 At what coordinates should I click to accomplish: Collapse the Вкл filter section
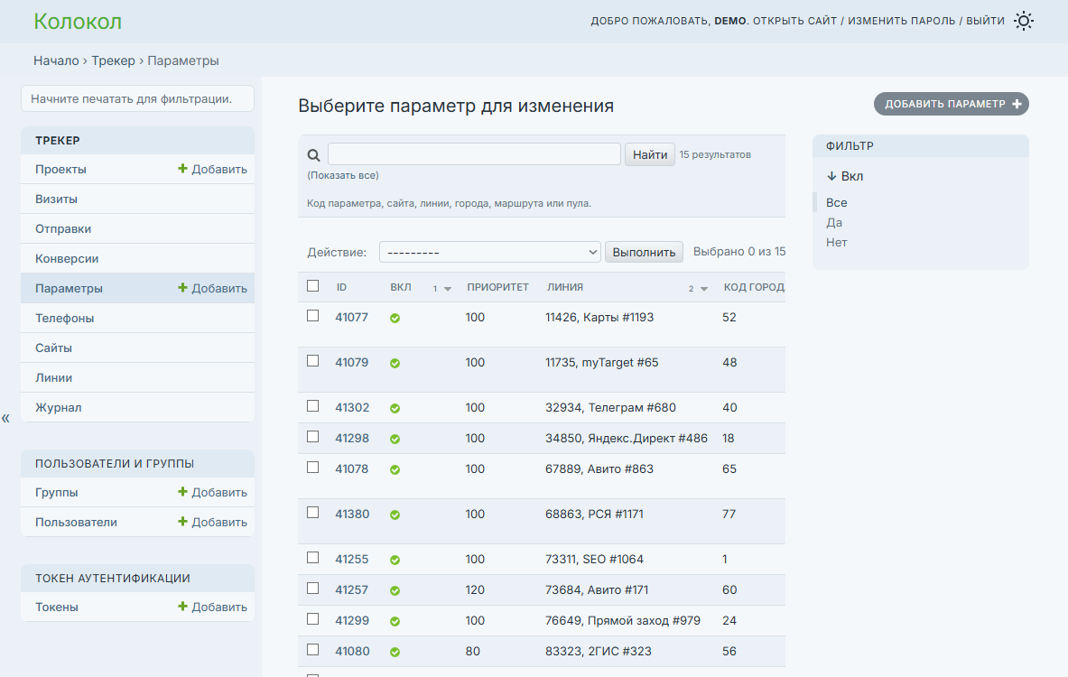coord(845,176)
